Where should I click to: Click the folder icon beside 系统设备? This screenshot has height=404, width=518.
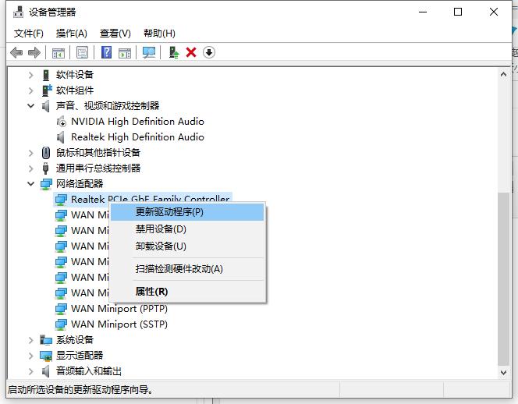coord(46,340)
